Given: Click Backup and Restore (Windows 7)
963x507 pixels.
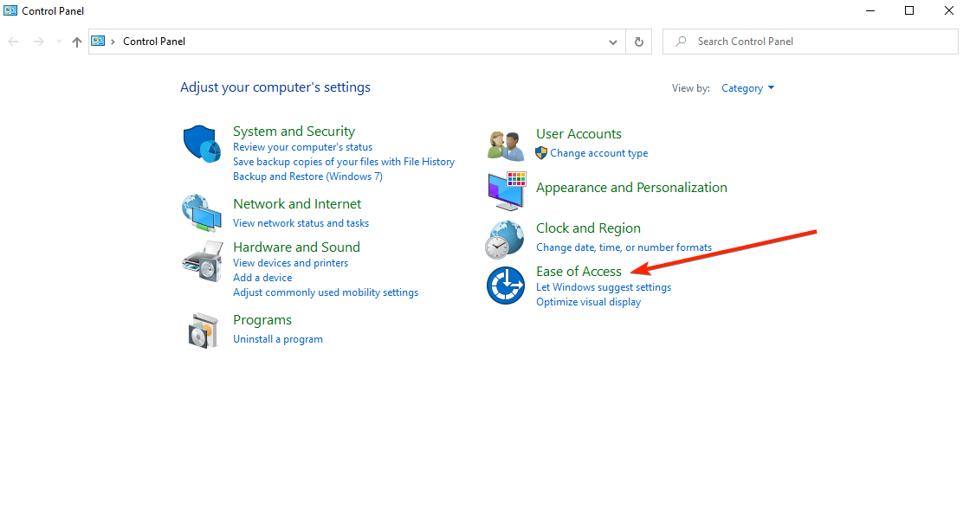Looking at the screenshot, I should pyautogui.click(x=307, y=176).
